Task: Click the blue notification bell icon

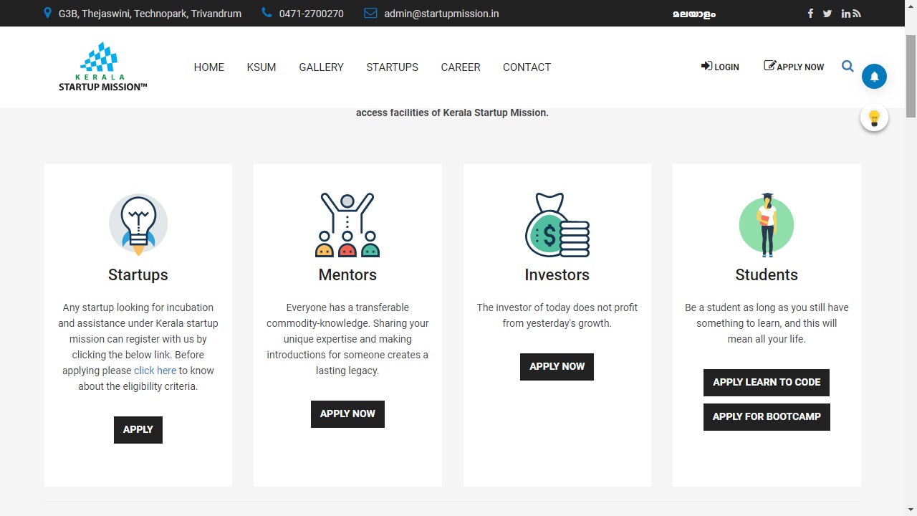Action: (x=874, y=76)
